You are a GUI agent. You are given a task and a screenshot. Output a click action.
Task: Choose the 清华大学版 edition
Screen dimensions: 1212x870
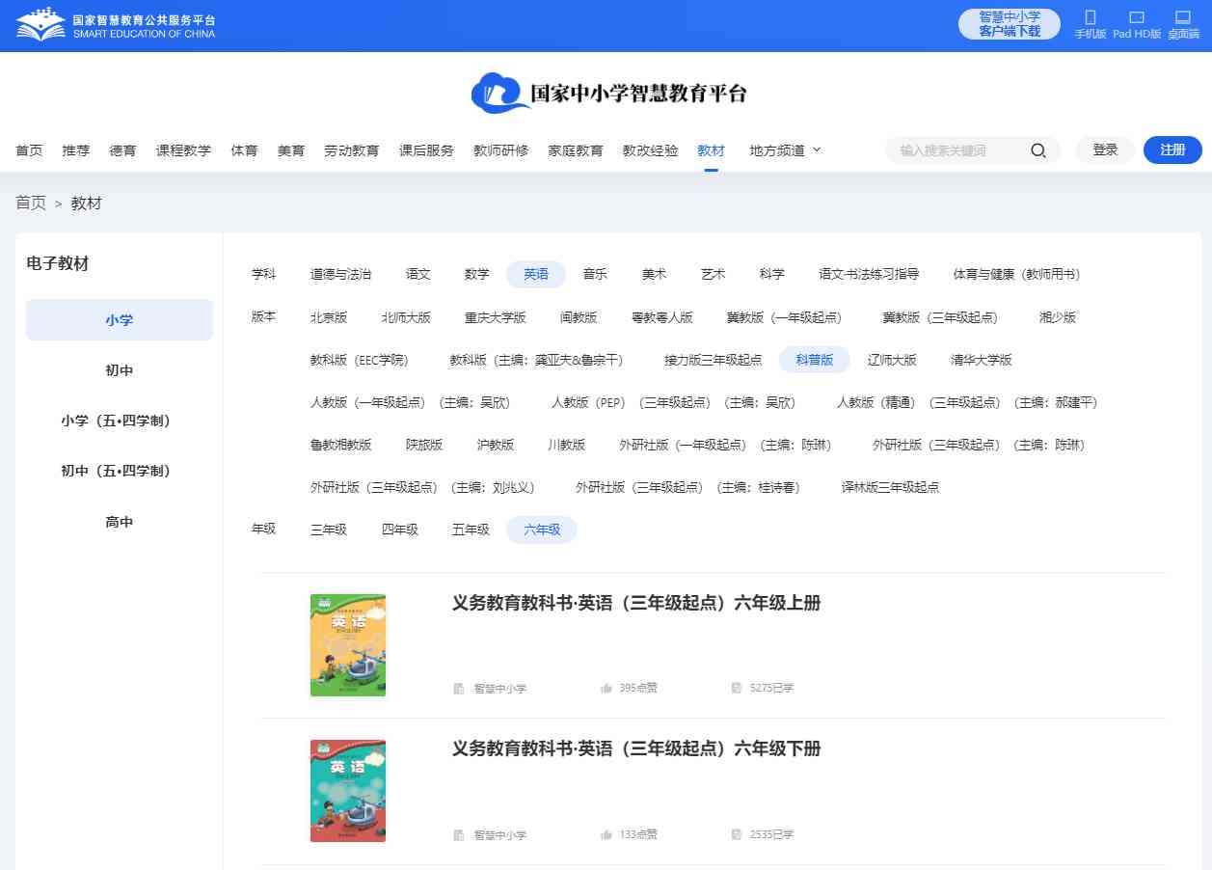[982, 360]
